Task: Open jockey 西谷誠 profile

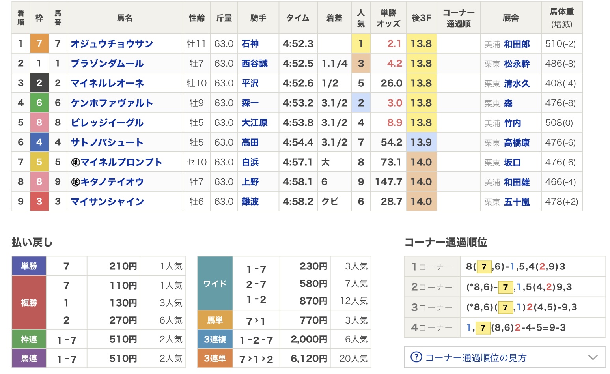Action: point(254,64)
